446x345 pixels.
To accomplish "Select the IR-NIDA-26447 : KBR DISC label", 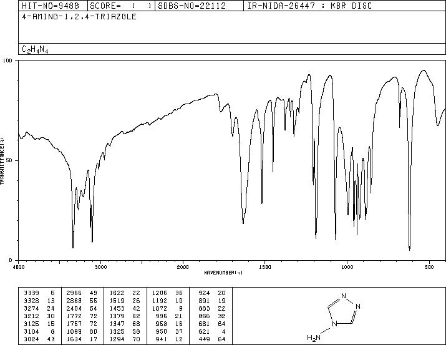I will [309, 6].
